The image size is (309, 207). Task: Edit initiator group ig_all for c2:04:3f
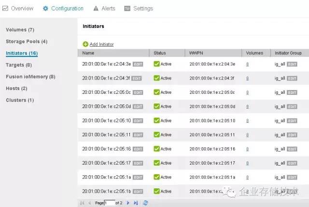(292, 78)
